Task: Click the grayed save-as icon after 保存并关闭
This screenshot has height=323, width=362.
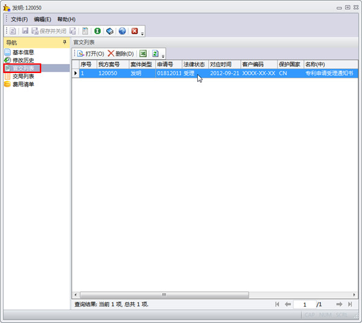Action: [x=73, y=31]
